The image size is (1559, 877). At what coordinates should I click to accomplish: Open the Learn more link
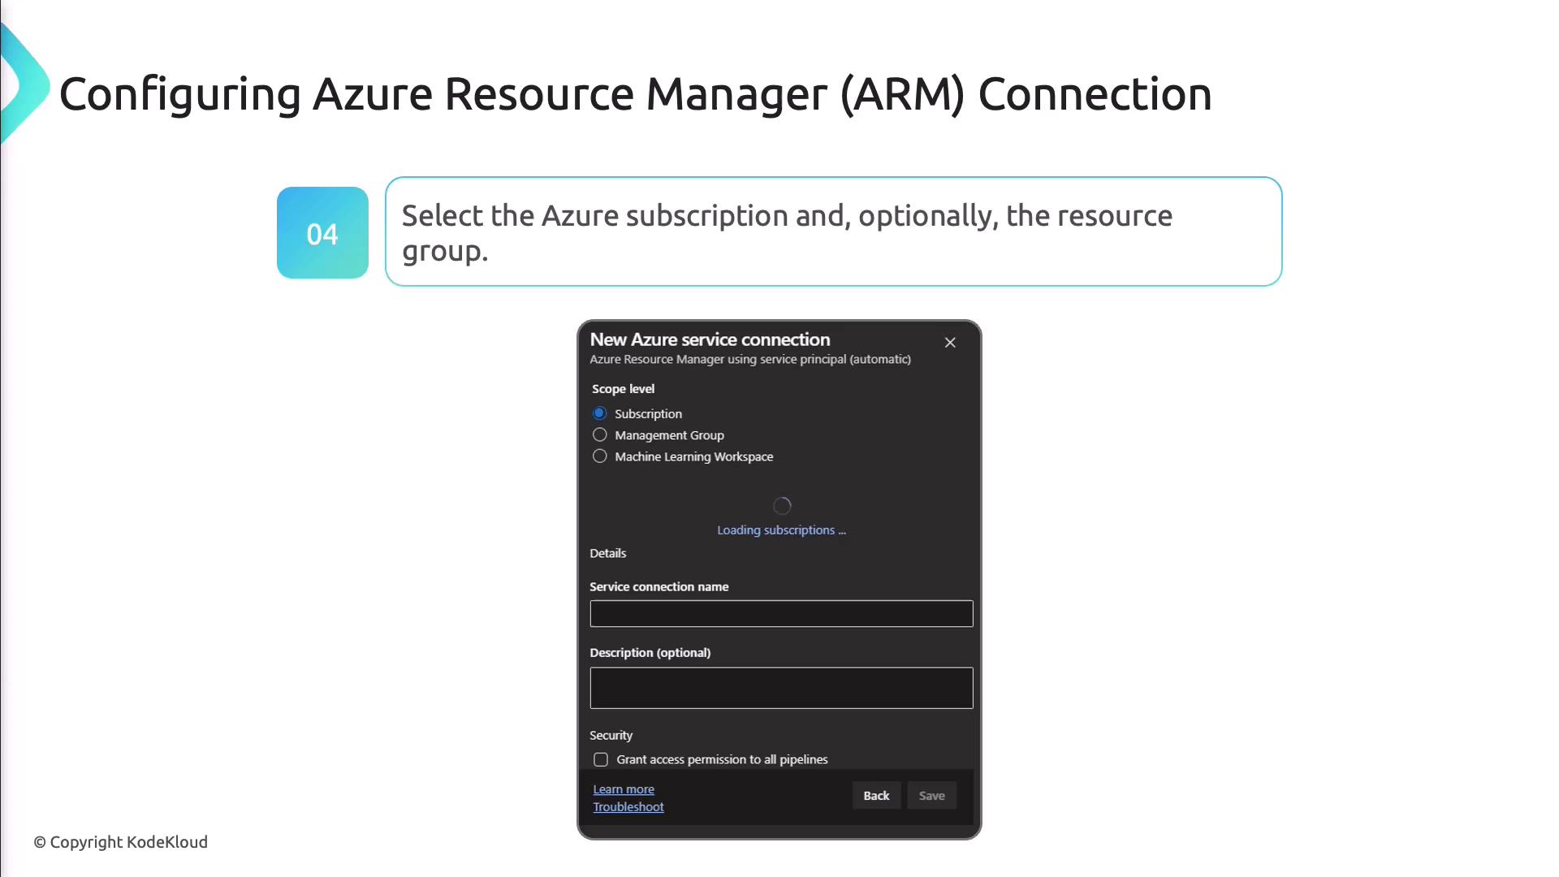tap(624, 789)
